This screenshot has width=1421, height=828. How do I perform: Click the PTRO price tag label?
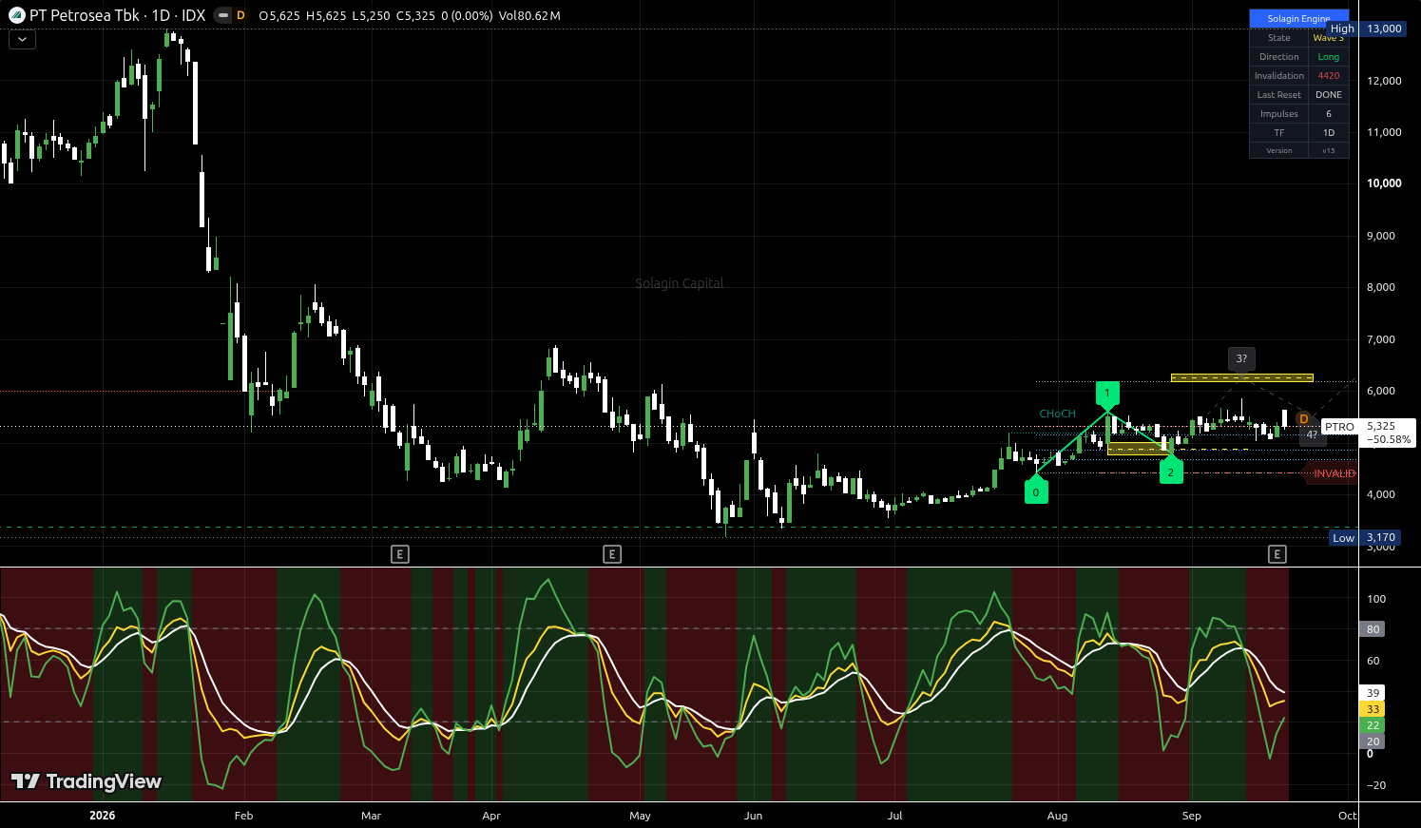[1339, 427]
